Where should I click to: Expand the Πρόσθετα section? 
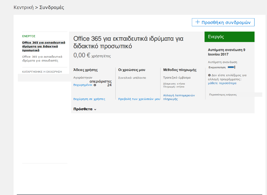point(85,109)
